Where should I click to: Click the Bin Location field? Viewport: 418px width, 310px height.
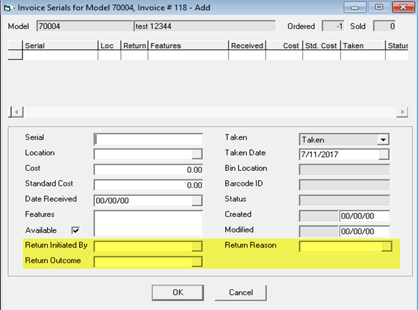(344, 170)
